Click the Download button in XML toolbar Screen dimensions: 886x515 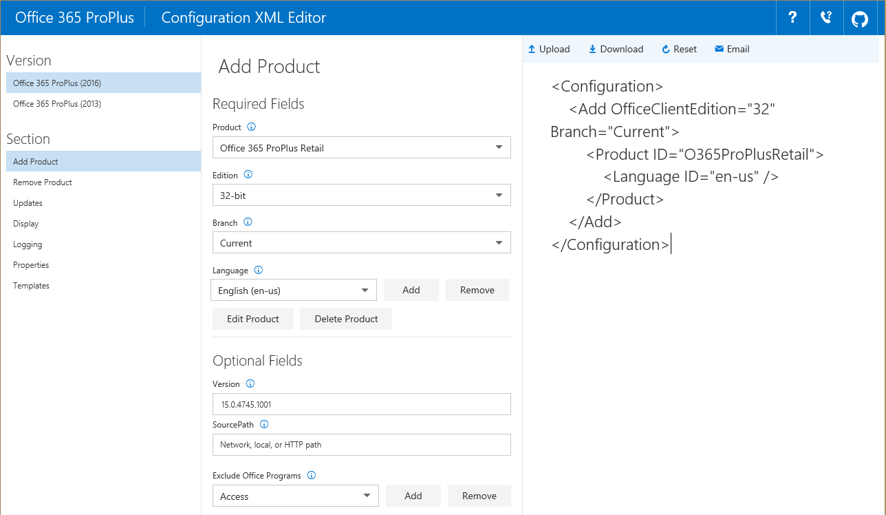click(616, 50)
